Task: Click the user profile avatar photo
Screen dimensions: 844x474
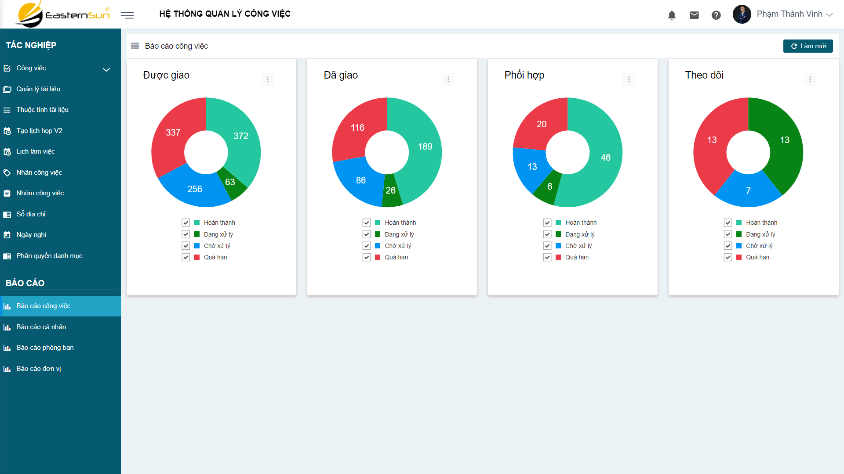Action: (x=742, y=14)
